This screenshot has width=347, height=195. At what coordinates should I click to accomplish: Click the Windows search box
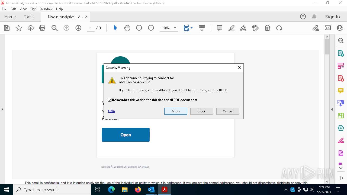click(x=52, y=190)
